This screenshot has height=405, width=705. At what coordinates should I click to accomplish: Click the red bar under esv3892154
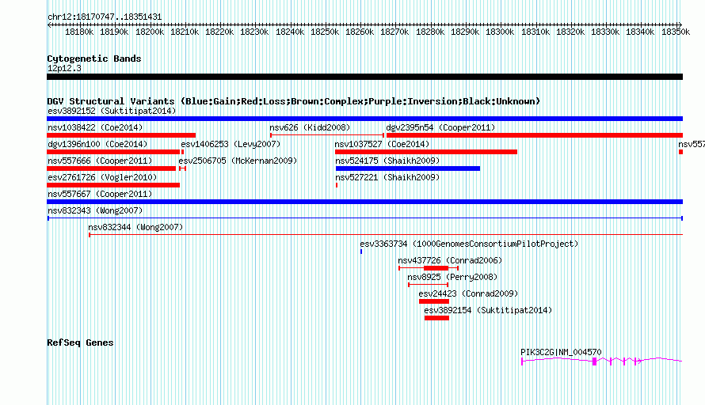tap(436, 318)
